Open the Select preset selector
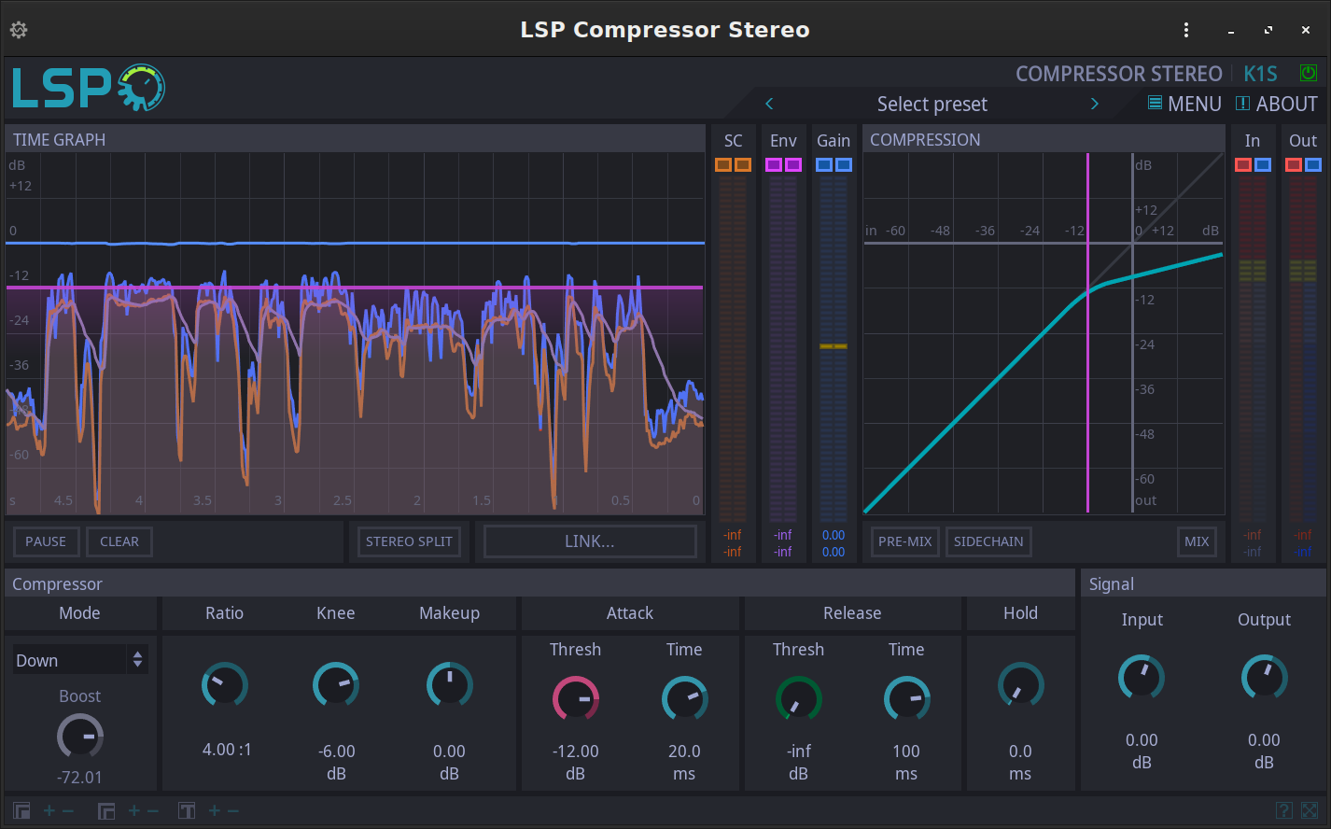Image resolution: width=1331 pixels, height=829 pixels. click(932, 104)
